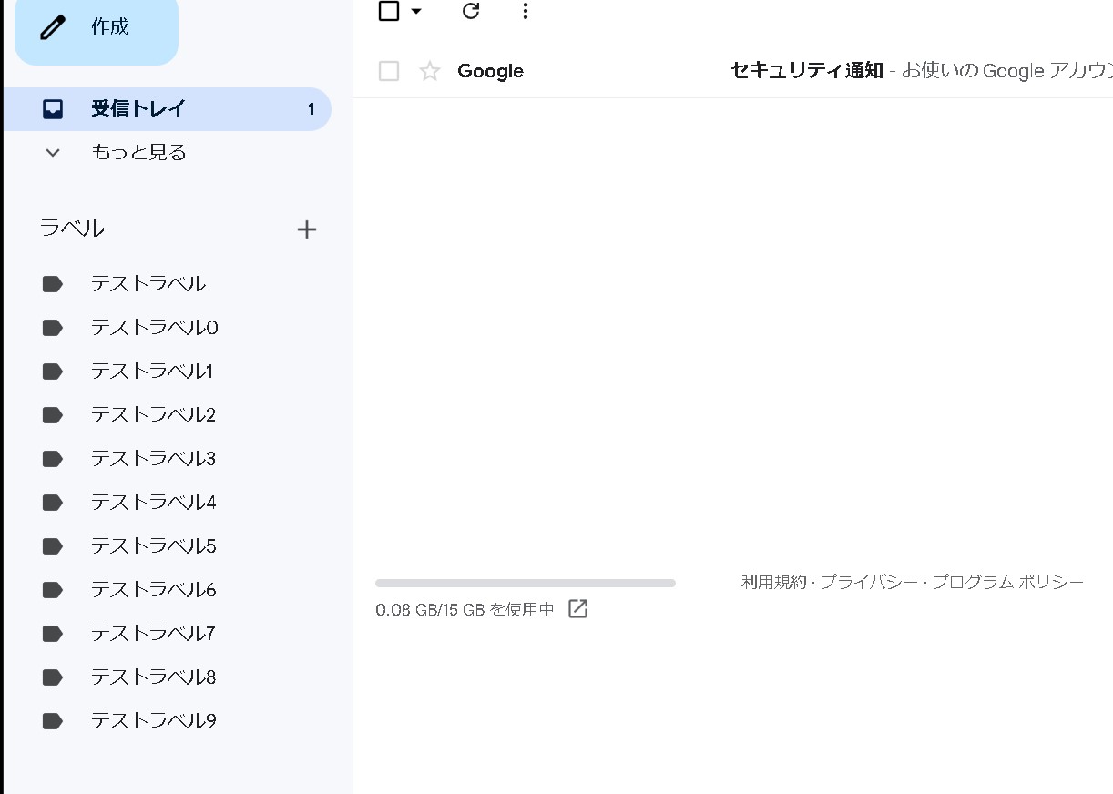Open the 受信トレイ folder
The width and height of the screenshot is (1113, 794).
click(168, 109)
